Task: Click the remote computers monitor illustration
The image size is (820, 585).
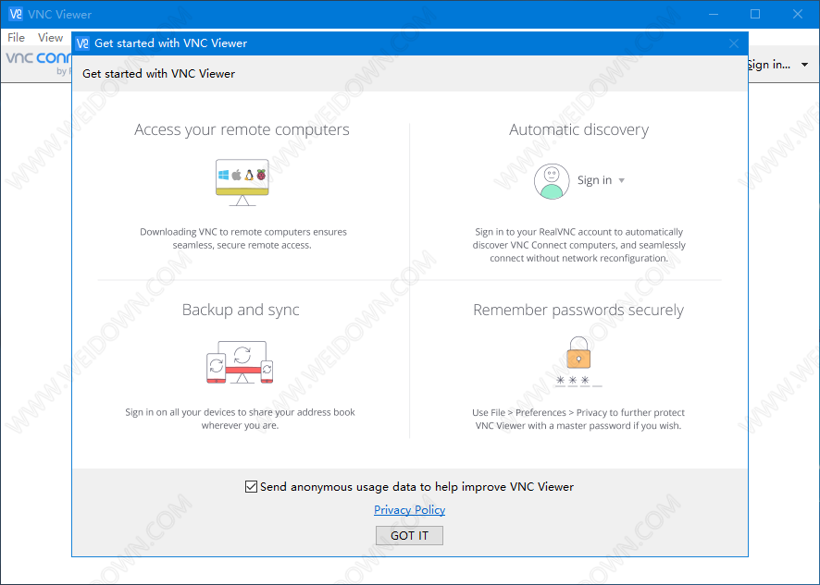Action: [x=242, y=181]
